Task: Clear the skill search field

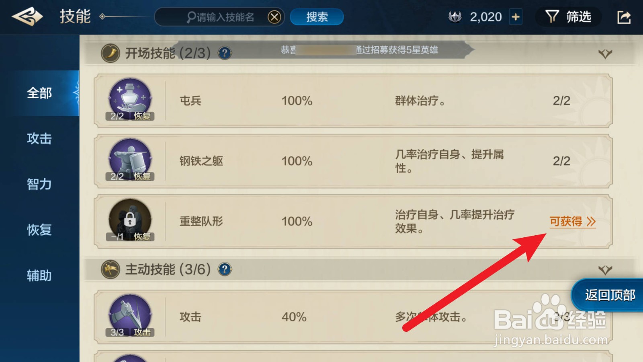Action: (x=274, y=17)
